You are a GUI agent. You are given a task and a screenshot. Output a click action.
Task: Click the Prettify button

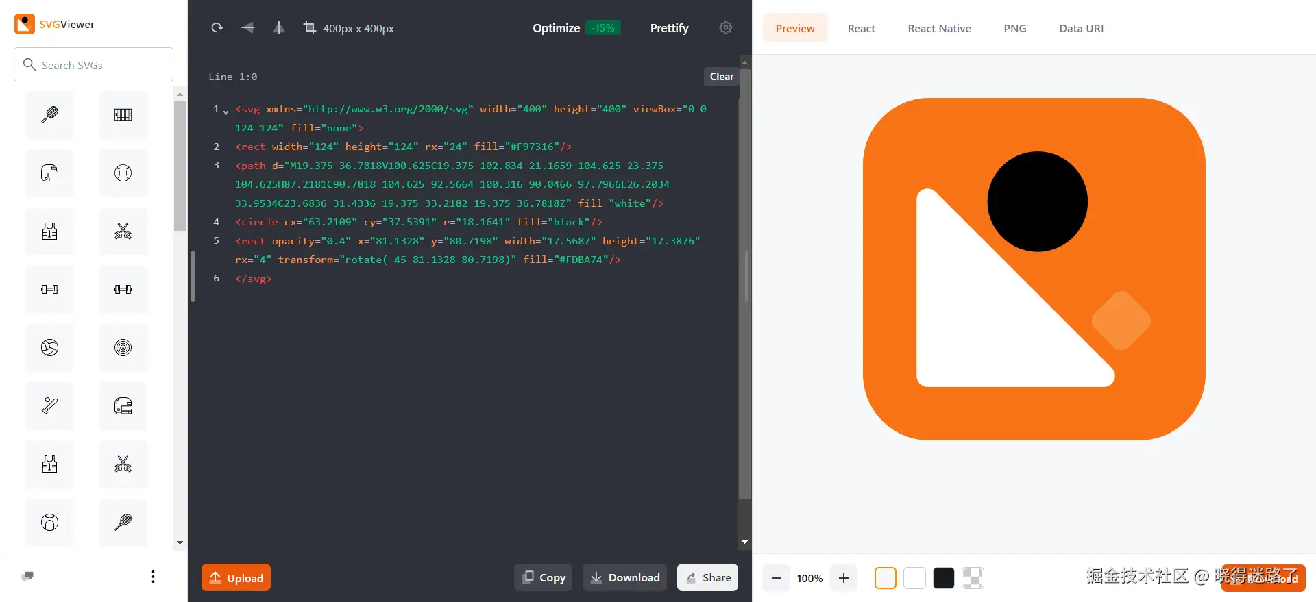[669, 28]
